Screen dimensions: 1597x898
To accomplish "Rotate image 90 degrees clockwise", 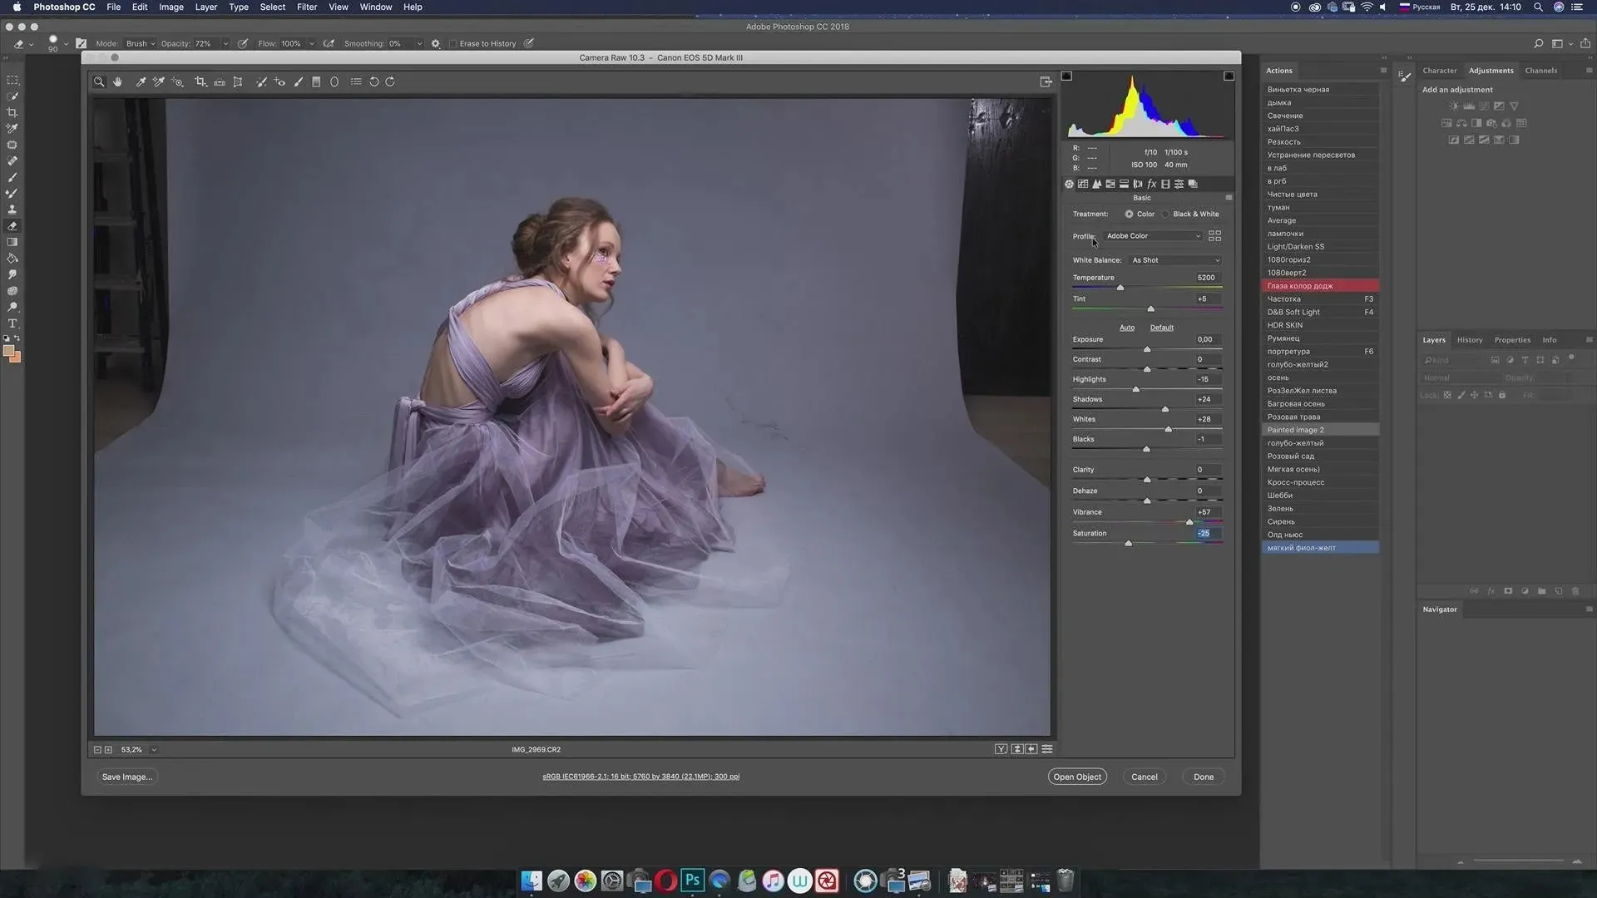I will [x=390, y=81].
